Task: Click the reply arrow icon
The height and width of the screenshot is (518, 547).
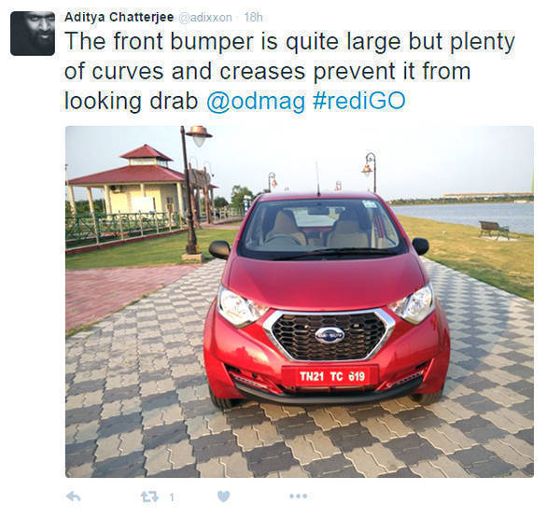Action: [74, 497]
